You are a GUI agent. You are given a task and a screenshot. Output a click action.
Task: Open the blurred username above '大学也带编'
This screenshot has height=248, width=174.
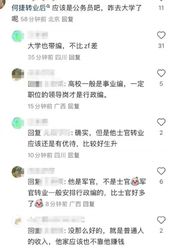coord(37,35)
